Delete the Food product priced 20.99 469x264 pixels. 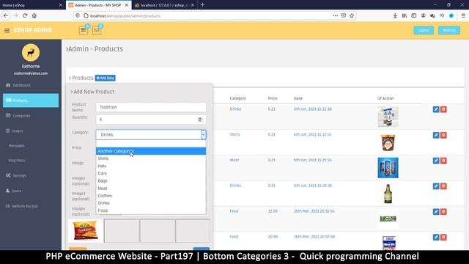point(443,237)
